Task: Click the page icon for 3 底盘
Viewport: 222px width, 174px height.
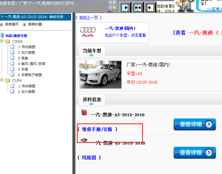Action: click(12, 58)
